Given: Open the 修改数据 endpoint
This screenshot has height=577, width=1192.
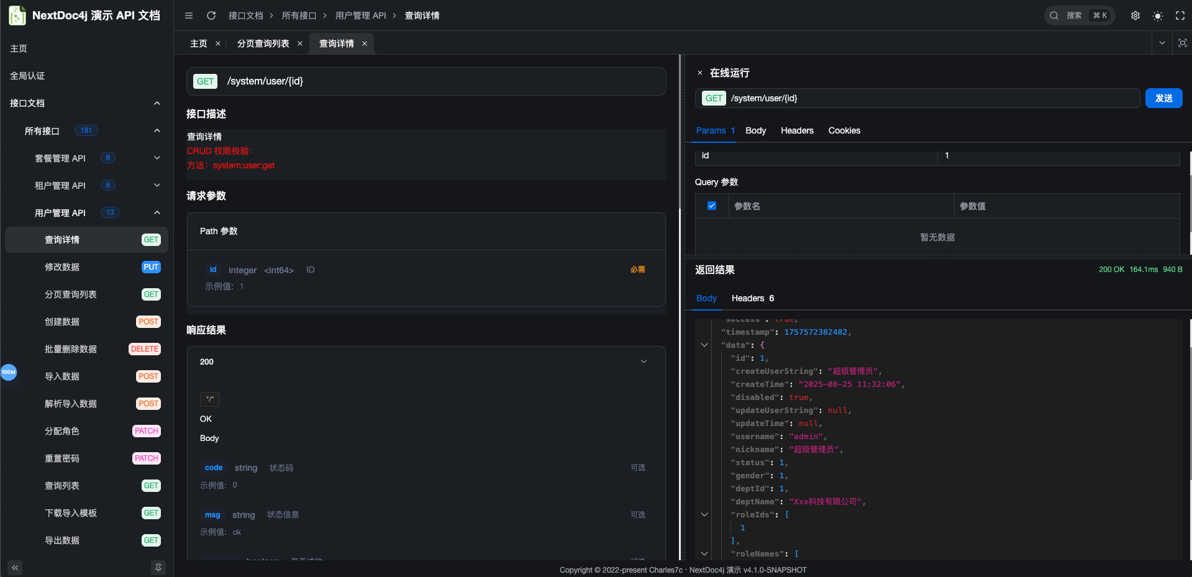Looking at the screenshot, I should click(x=87, y=267).
